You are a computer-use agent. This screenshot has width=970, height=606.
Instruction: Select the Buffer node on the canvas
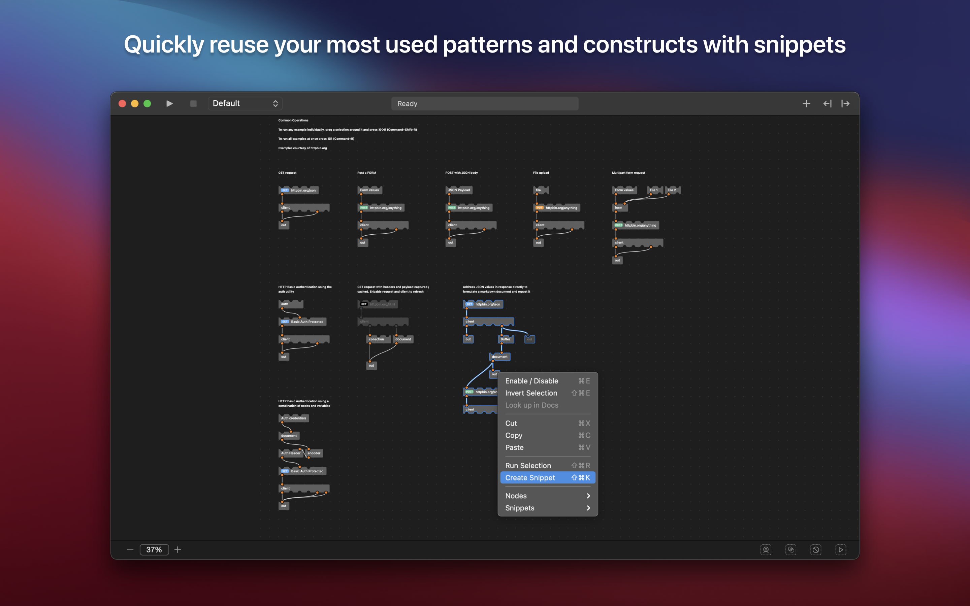pyautogui.click(x=506, y=339)
